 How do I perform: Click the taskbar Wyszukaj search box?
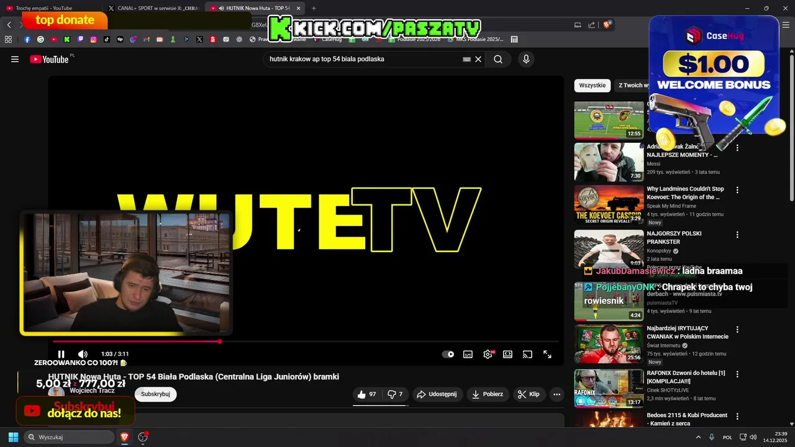pyautogui.click(x=70, y=437)
